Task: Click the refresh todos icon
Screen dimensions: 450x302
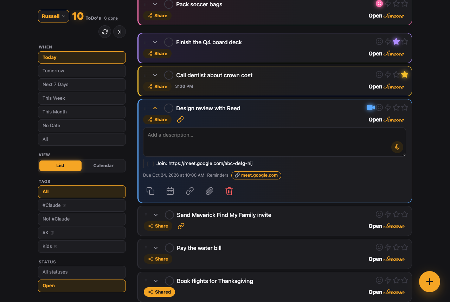Action: pos(105,32)
